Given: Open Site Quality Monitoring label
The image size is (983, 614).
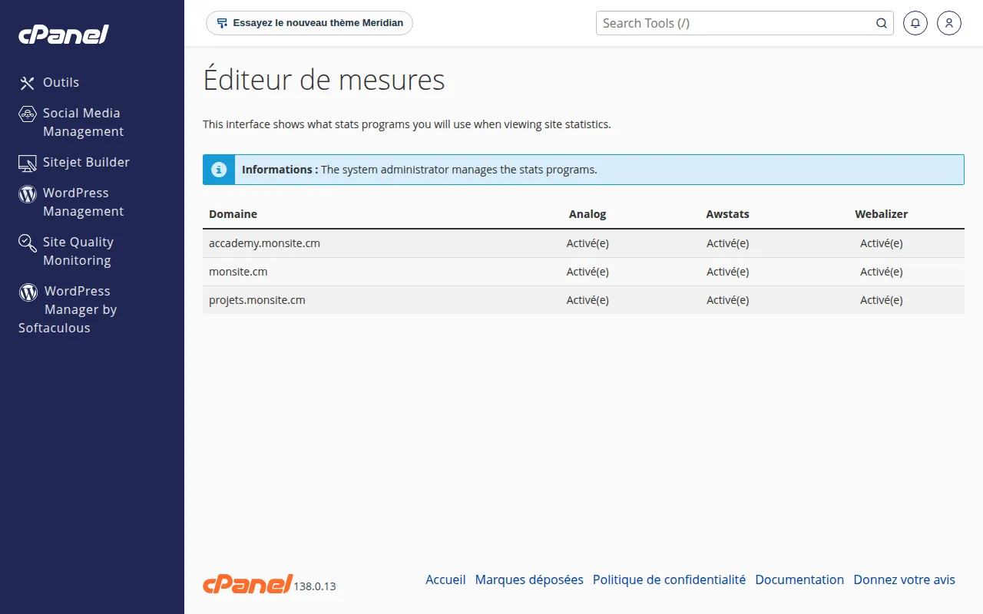Looking at the screenshot, I should tap(78, 251).
